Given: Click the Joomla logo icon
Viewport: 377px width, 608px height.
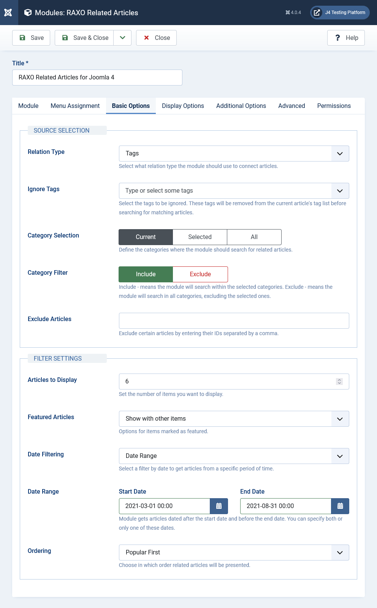Looking at the screenshot, I should point(8,13).
